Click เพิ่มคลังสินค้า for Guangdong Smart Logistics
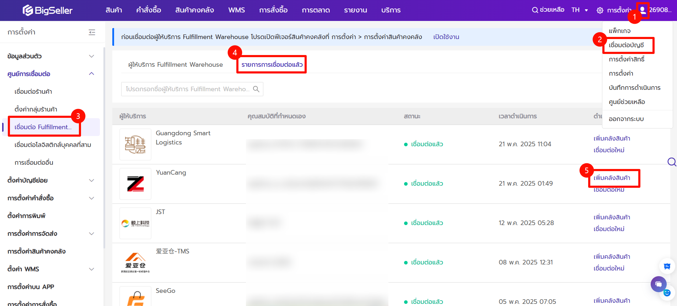Image resolution: width=677 pixels, height=306 pixels. (612, 138)
